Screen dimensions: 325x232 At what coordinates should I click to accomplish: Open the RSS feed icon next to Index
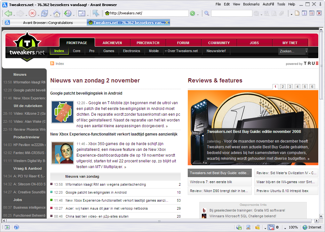[x=52, y=63]
